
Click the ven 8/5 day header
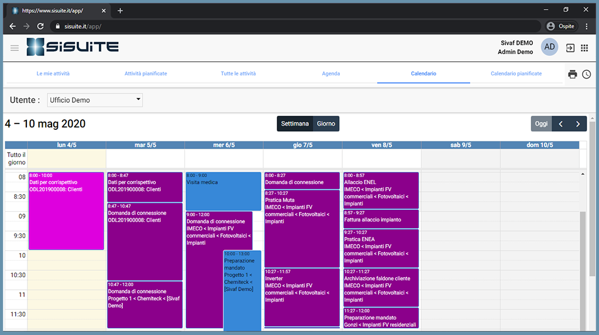(381, 145)
